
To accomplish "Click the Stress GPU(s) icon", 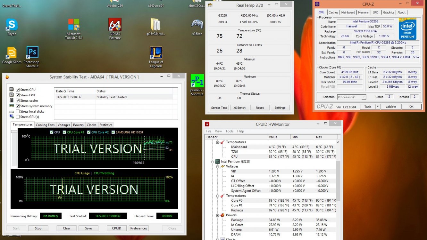I will tap(12, 117).
